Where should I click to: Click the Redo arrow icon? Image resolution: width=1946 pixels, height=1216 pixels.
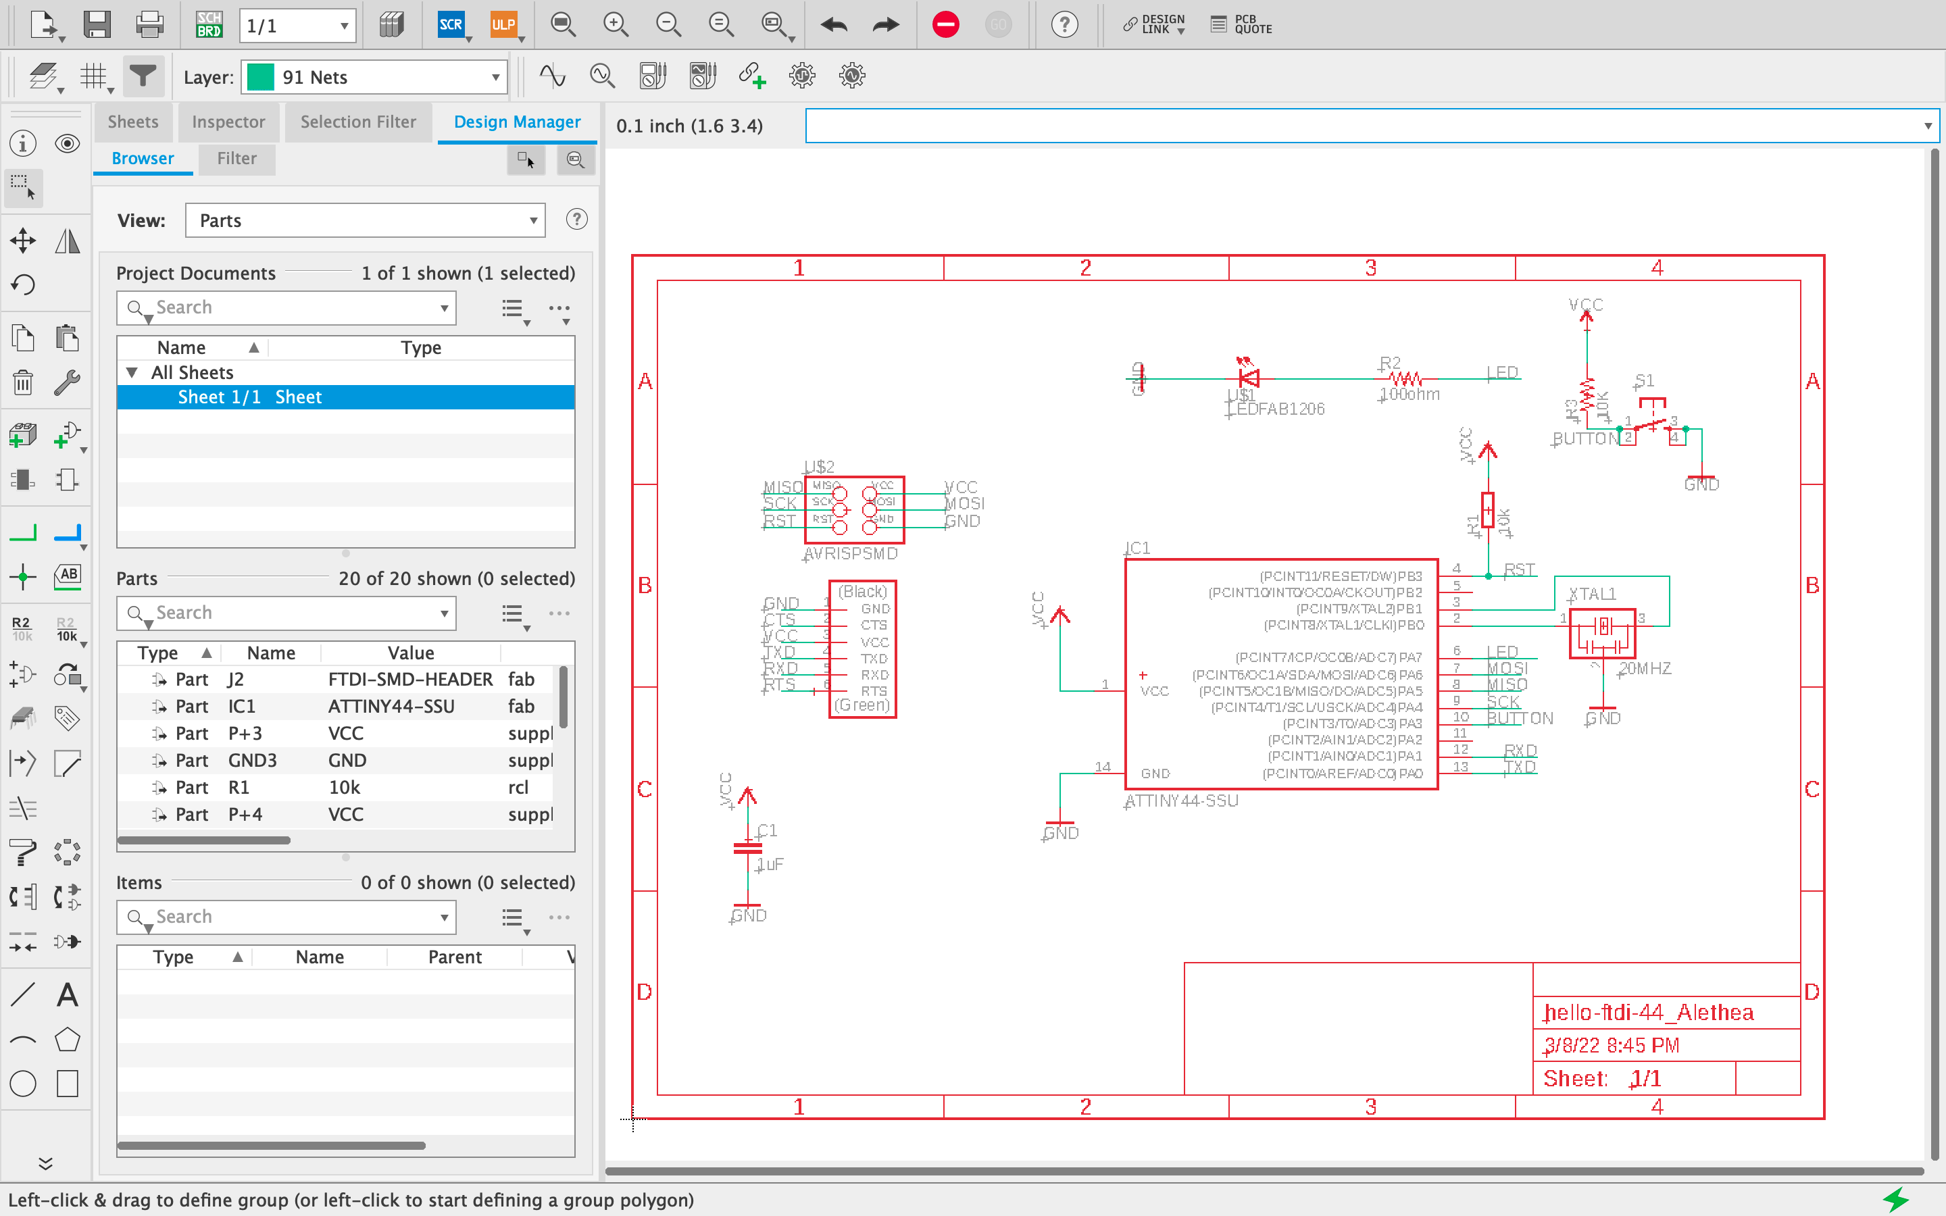pos(886,25)
